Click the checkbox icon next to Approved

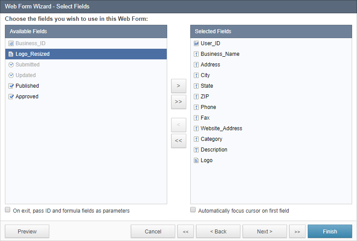[11, 97]
